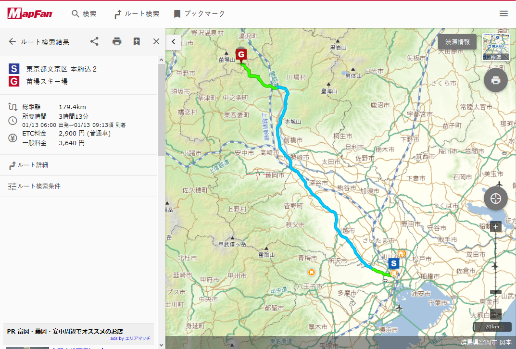The width and height of the screenshot is (516, 349).
Task: Click the total distance route icon
Action: tap(13, 107)
